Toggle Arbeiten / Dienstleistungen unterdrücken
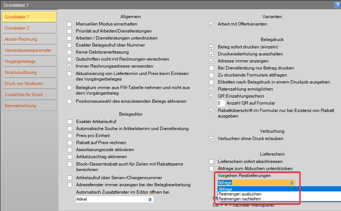Image resolution: width=341 pixels, height=211 pixels. click(70, 38)
